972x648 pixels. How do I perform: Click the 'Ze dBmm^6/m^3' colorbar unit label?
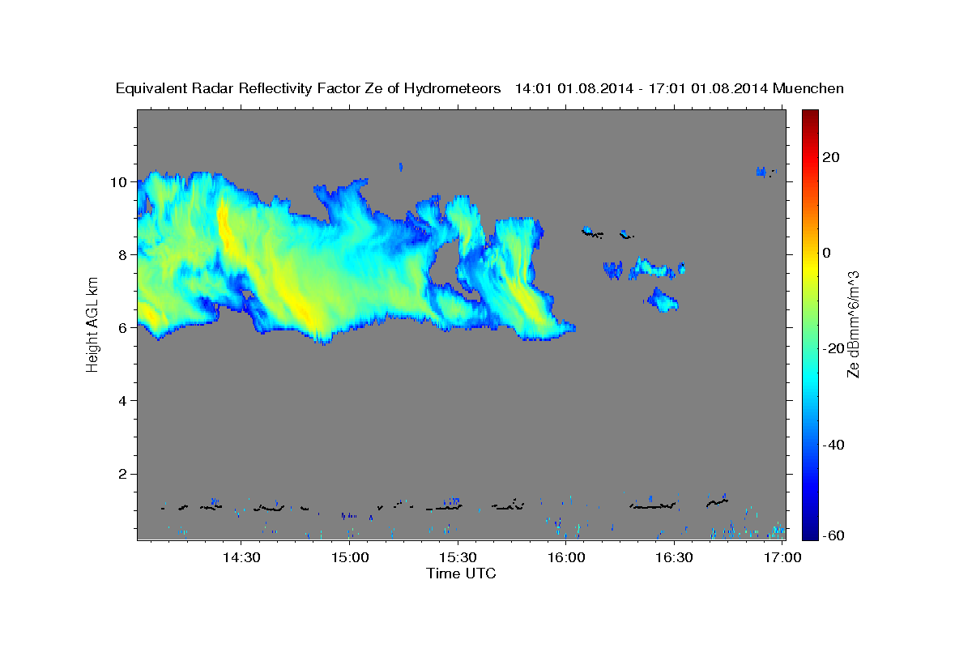tap(854, 324)
